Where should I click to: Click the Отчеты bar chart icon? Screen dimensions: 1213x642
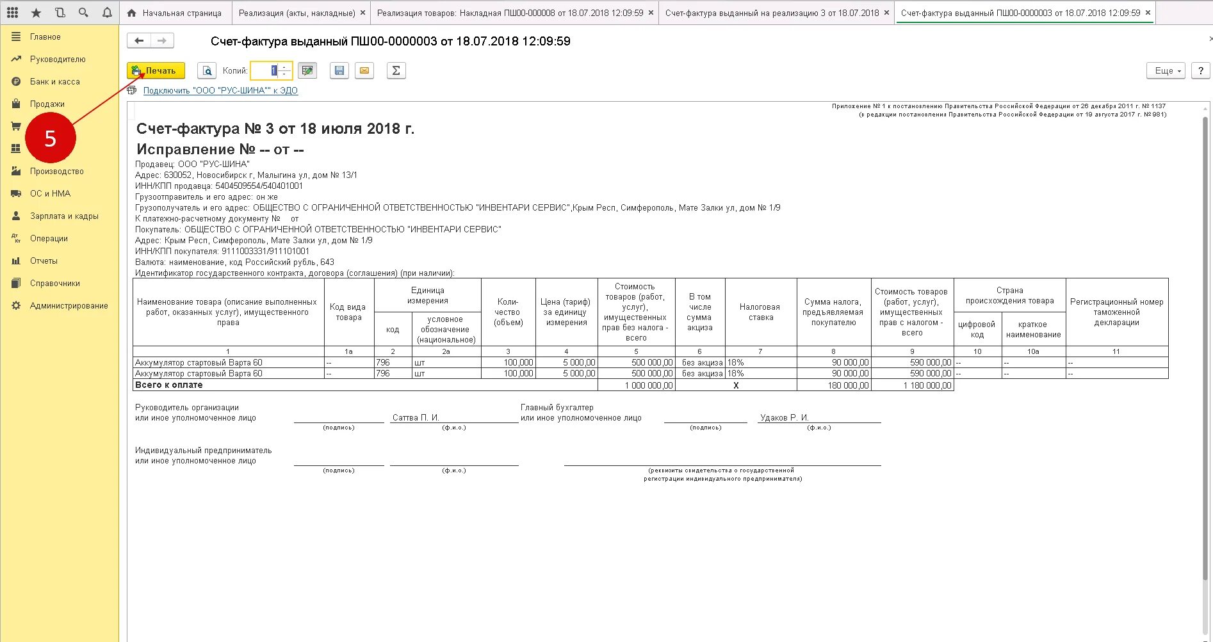pyautogui.click(x=16, y=261)
